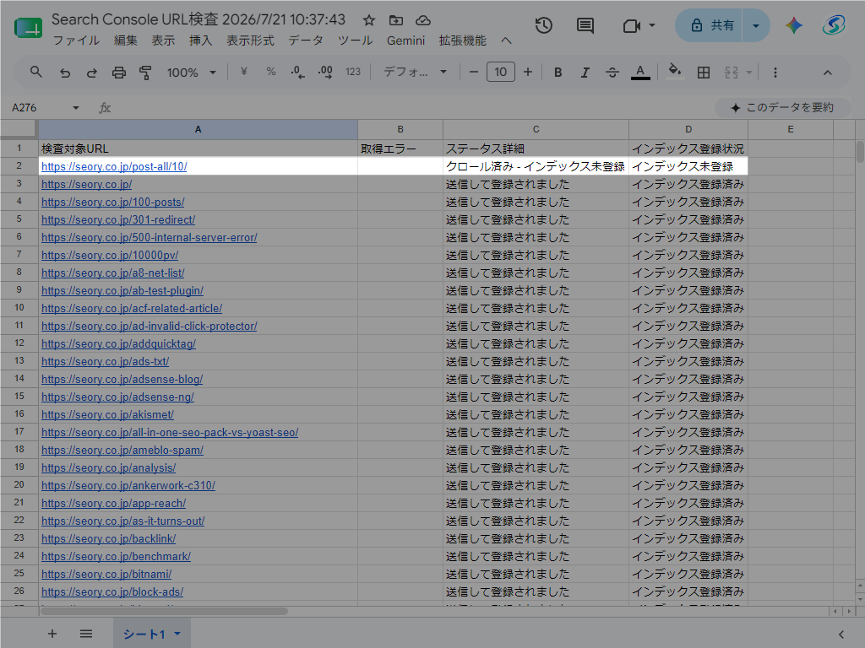
Task: Pick fill color paint bucket
Action: (x=675, y=72)
